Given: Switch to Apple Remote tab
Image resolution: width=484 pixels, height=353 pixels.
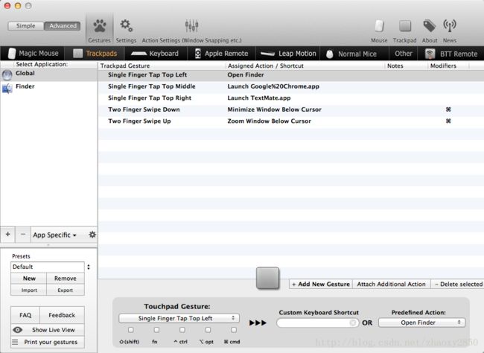Looking at the screenshot, I should click(x=222, y=54).
